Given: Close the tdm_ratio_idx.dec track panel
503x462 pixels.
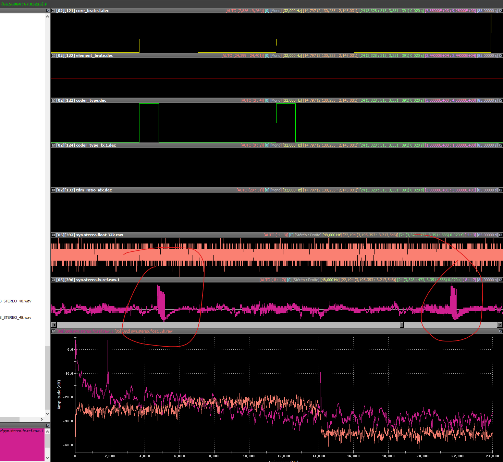Looking at the screenshot, I should click(501, 190).
